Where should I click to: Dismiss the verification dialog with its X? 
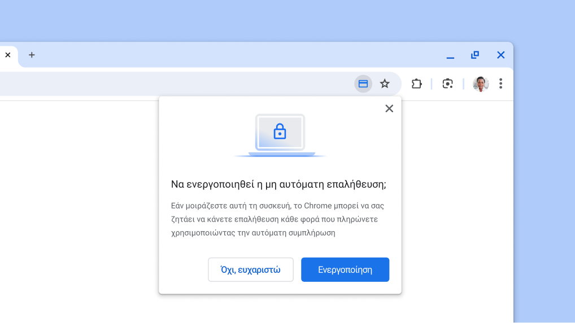[389, 109]
